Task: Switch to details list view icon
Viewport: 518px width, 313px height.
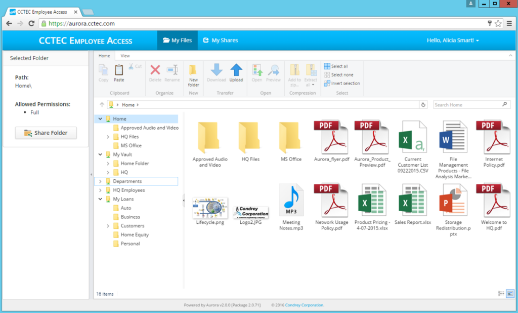Action: tap(501, 293)
